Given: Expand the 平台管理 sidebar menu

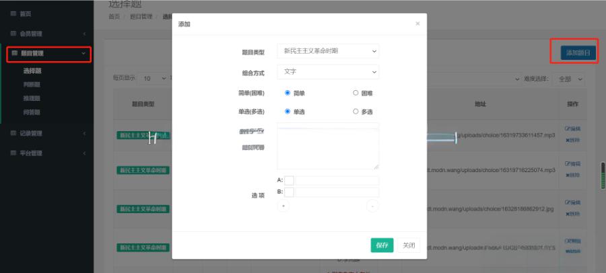Looking at the screenshot, I should (x=46, y=153).
